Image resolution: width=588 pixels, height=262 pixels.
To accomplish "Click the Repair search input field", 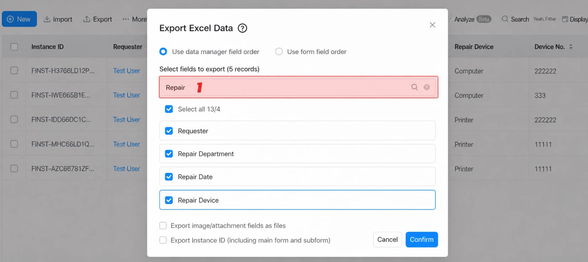I will click(x=284, y=87).
